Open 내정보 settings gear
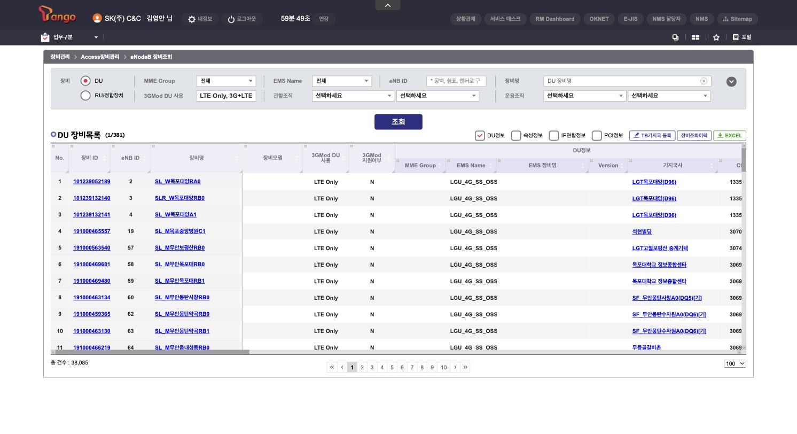Viewport: 797px width, 434px height. point(192,19)
